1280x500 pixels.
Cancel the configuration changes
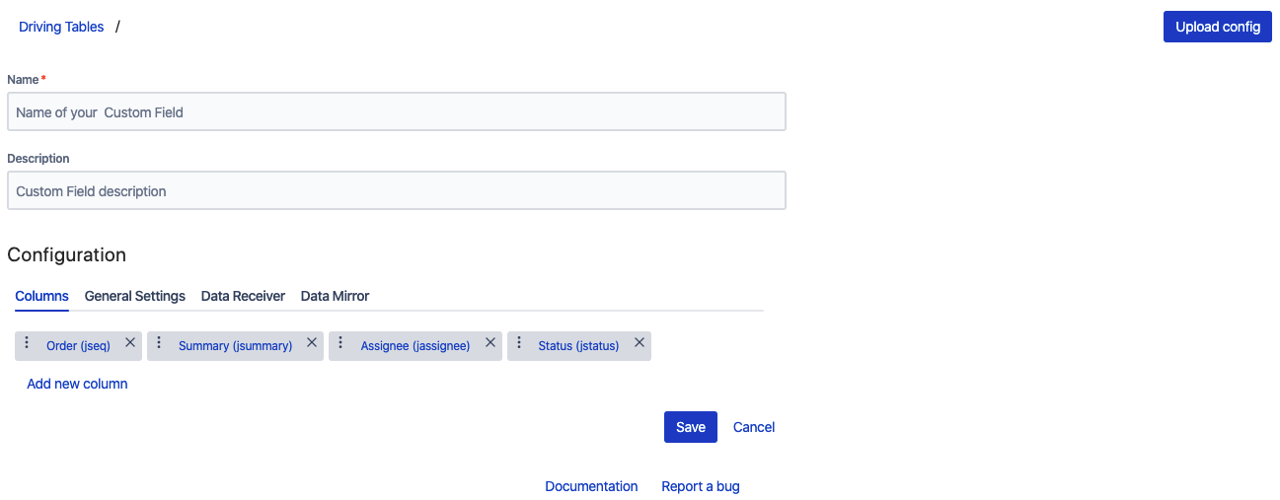click(754, 427)
